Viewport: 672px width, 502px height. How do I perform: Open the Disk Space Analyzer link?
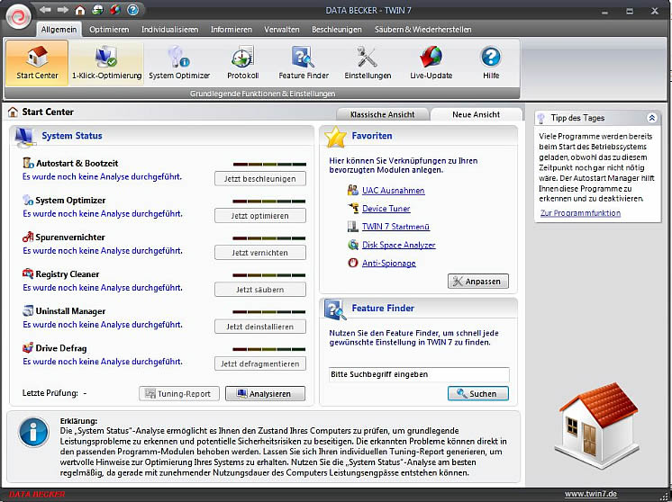pos(398,245)
